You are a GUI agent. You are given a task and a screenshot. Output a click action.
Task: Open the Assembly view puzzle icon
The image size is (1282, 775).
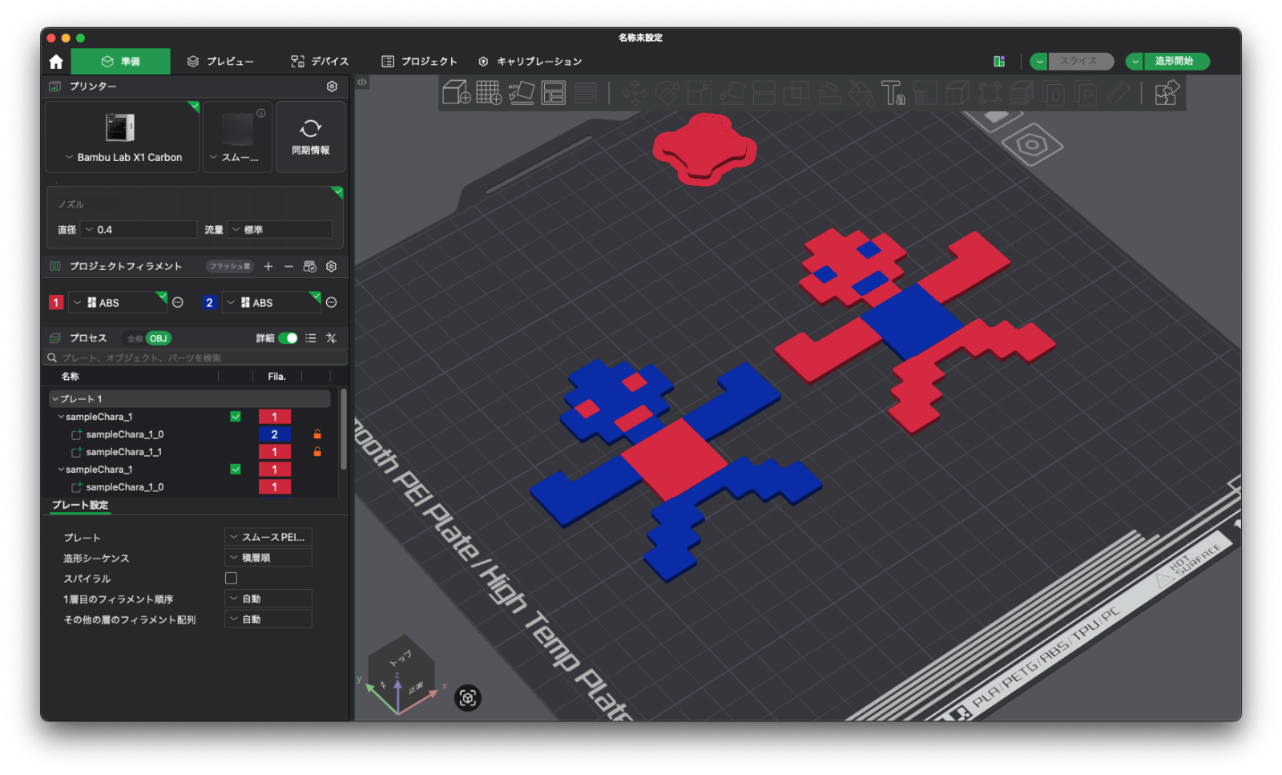[1167, 93]
